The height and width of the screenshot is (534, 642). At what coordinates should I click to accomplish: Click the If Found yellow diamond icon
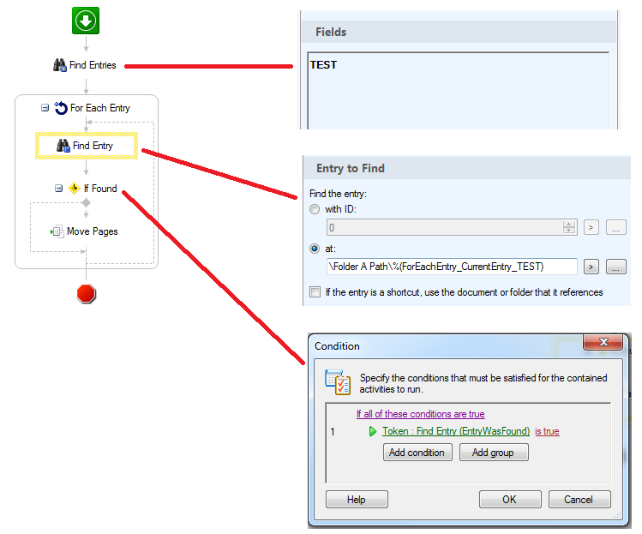point(74,189)
